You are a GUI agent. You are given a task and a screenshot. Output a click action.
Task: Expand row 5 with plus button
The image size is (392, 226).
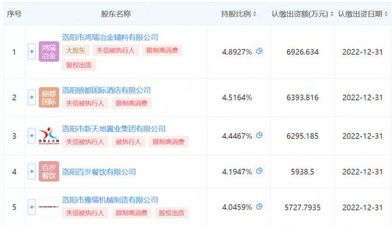[x=32, y=207]
